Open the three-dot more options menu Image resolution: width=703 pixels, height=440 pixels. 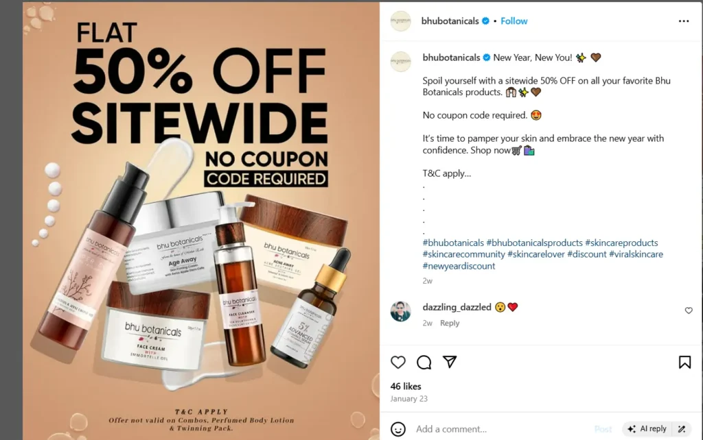click(x=684, y=21)
